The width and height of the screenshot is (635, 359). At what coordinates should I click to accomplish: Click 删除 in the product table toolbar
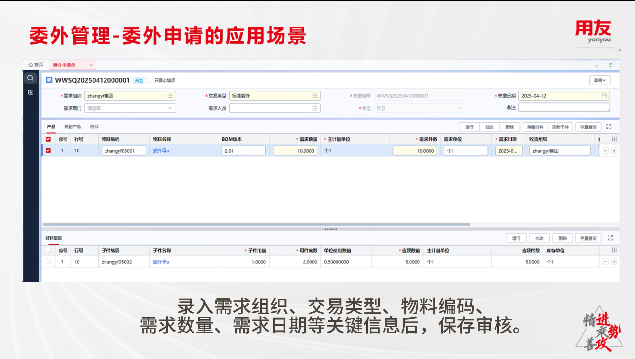click(510, 127)
